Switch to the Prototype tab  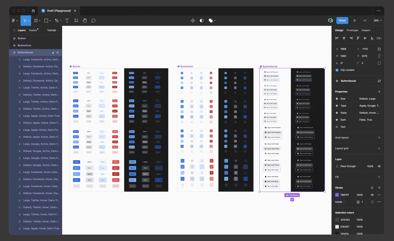[x=352, y=30]
